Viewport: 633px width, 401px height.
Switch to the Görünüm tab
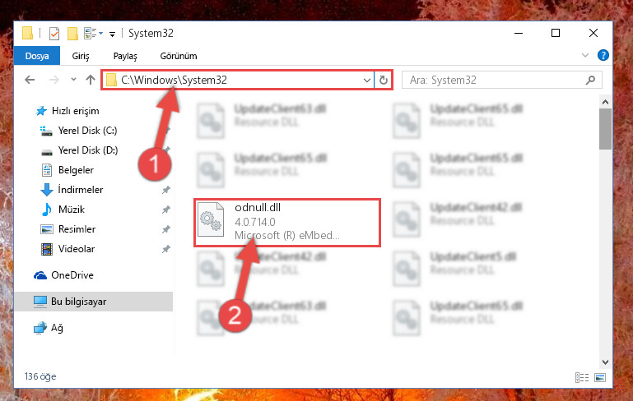179,56
